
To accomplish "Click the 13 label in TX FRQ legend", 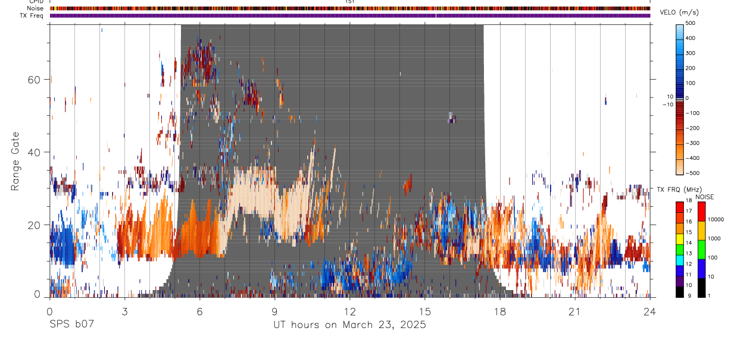I will tap(689, 253).
